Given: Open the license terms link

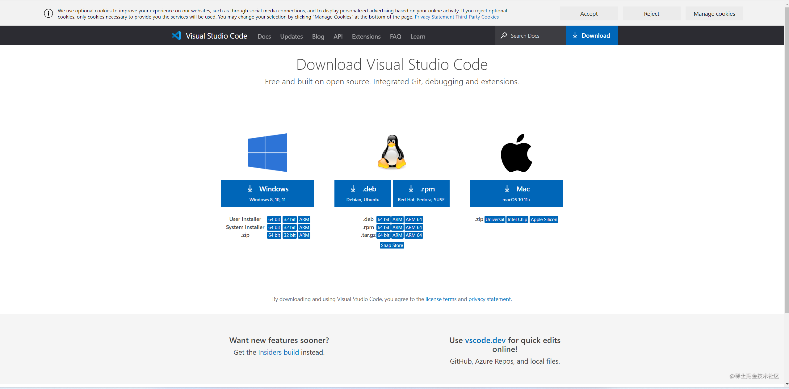Looking at the screenshot, I should pos(441,299).
